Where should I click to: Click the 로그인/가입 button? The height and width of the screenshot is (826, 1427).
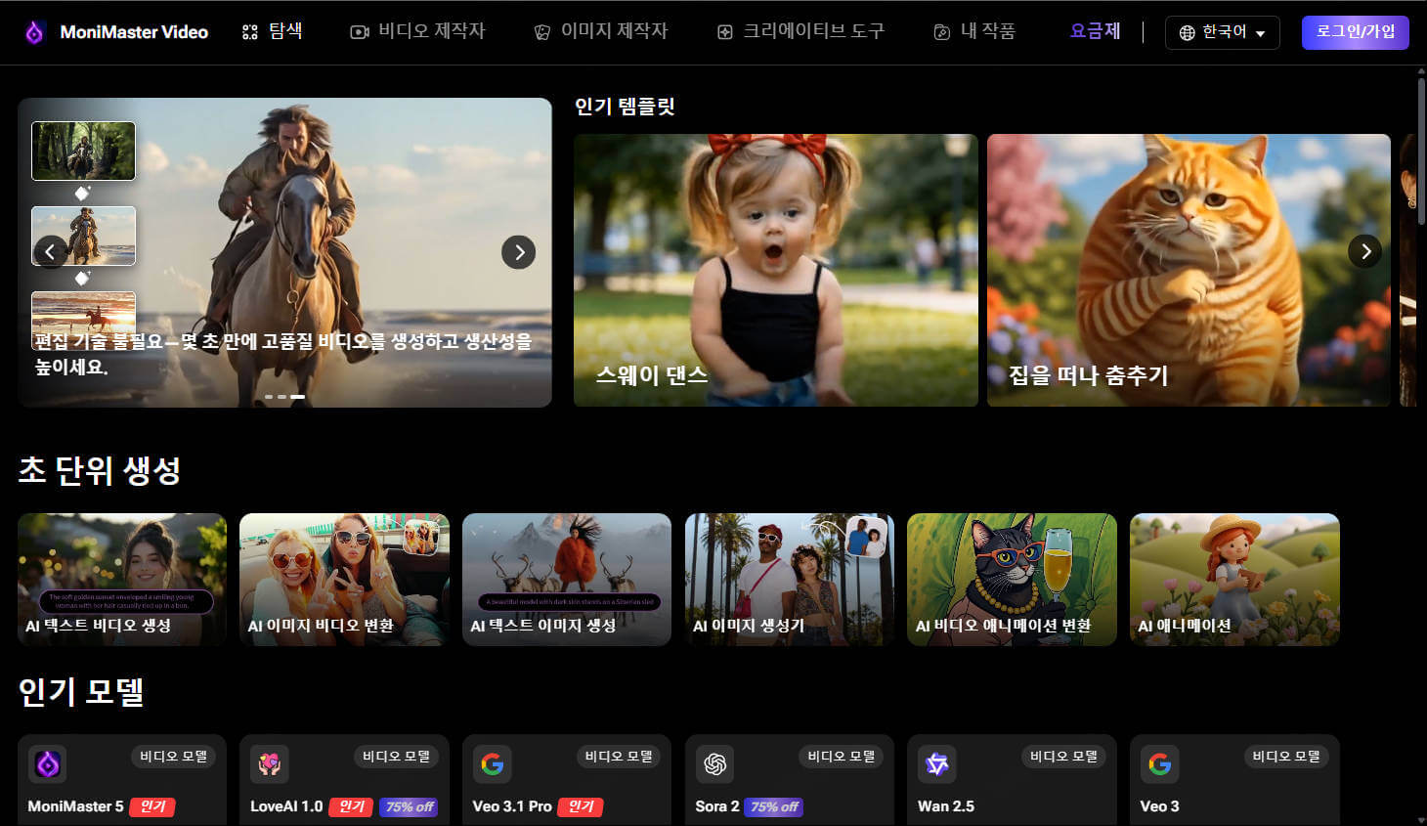[1355, 32]
